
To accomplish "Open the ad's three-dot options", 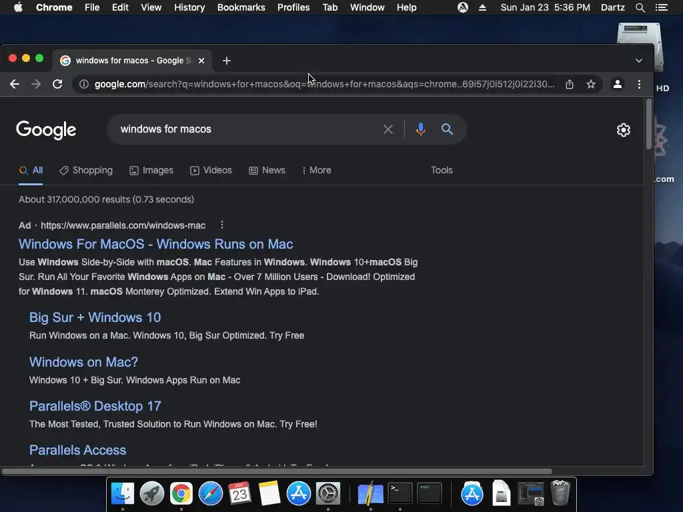I will 221,225.
